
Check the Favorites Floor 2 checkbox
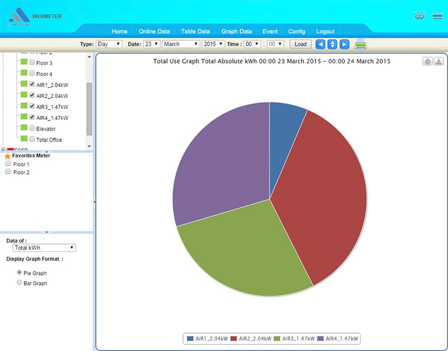click(x=8, y=171)
